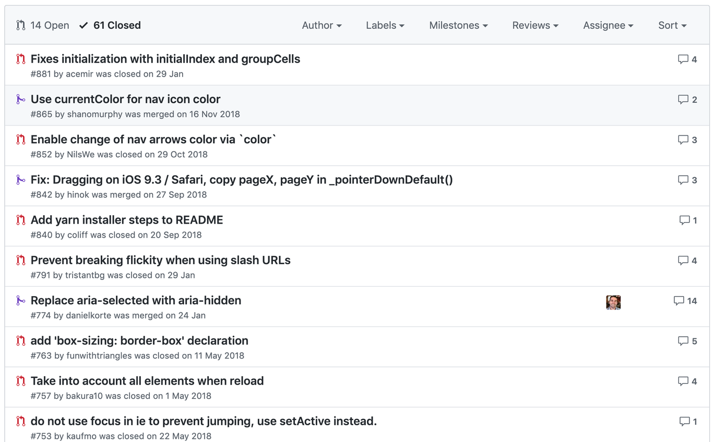Select the 61 Closed tab
This screenshot has width=715, height=442.
116,24
